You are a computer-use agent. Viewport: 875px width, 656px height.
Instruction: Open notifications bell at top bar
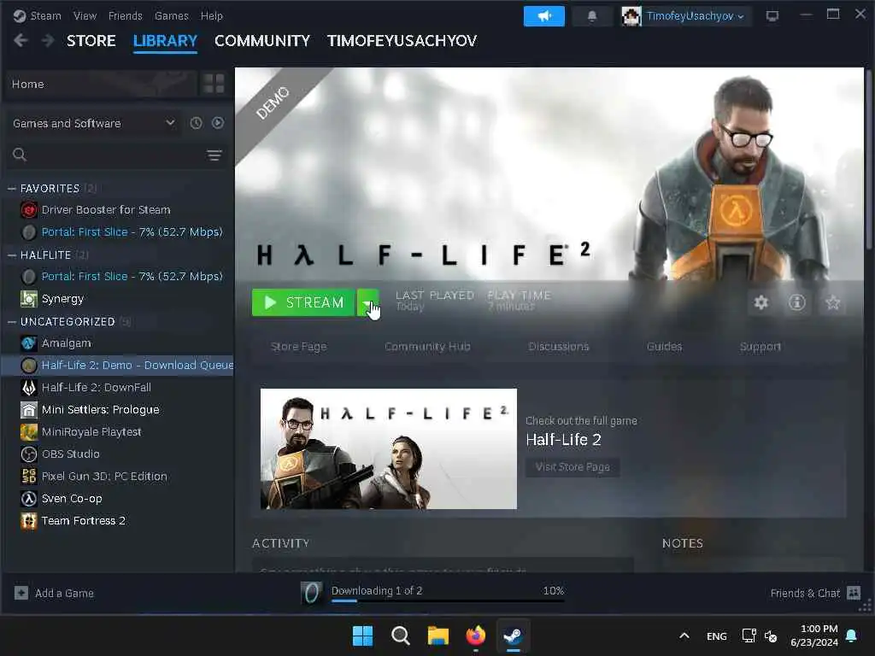click(591, 16)
